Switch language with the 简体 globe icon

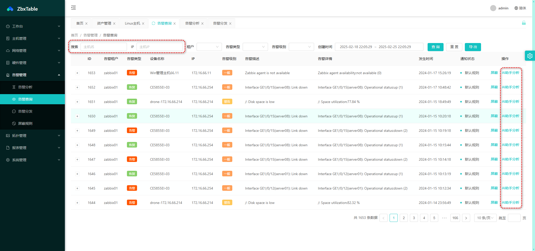[x=520, y=8]
